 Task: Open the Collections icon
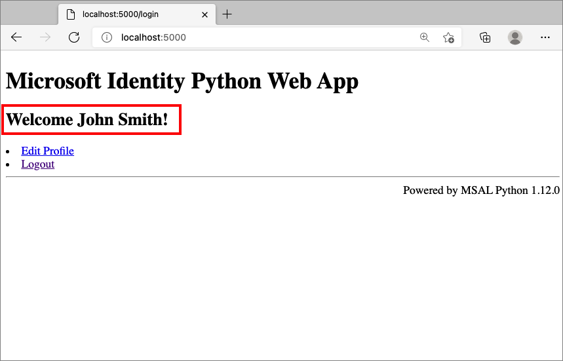485,37
